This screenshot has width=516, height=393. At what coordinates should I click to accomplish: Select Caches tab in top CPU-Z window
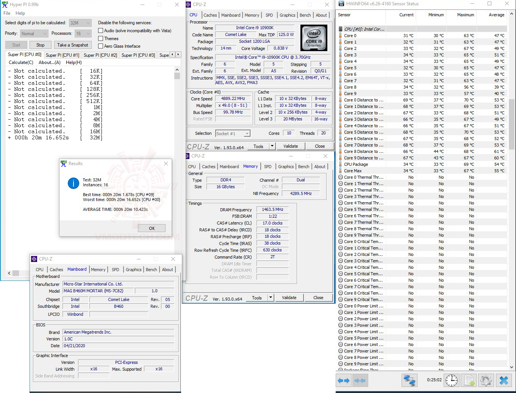click(210, 15)
